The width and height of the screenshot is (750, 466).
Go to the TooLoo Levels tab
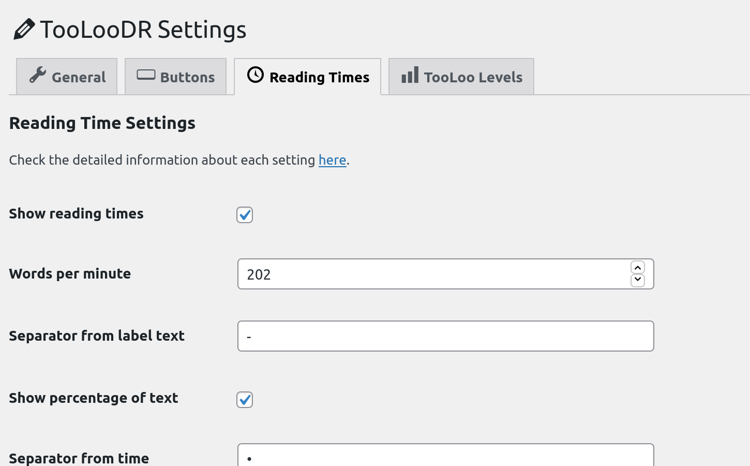click(x=473, y=78)
